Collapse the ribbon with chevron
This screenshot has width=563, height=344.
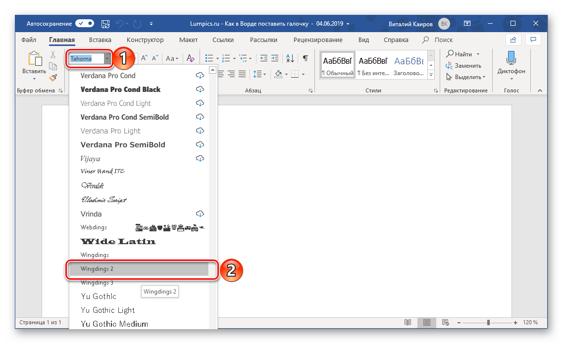click(x=540, y=90)
